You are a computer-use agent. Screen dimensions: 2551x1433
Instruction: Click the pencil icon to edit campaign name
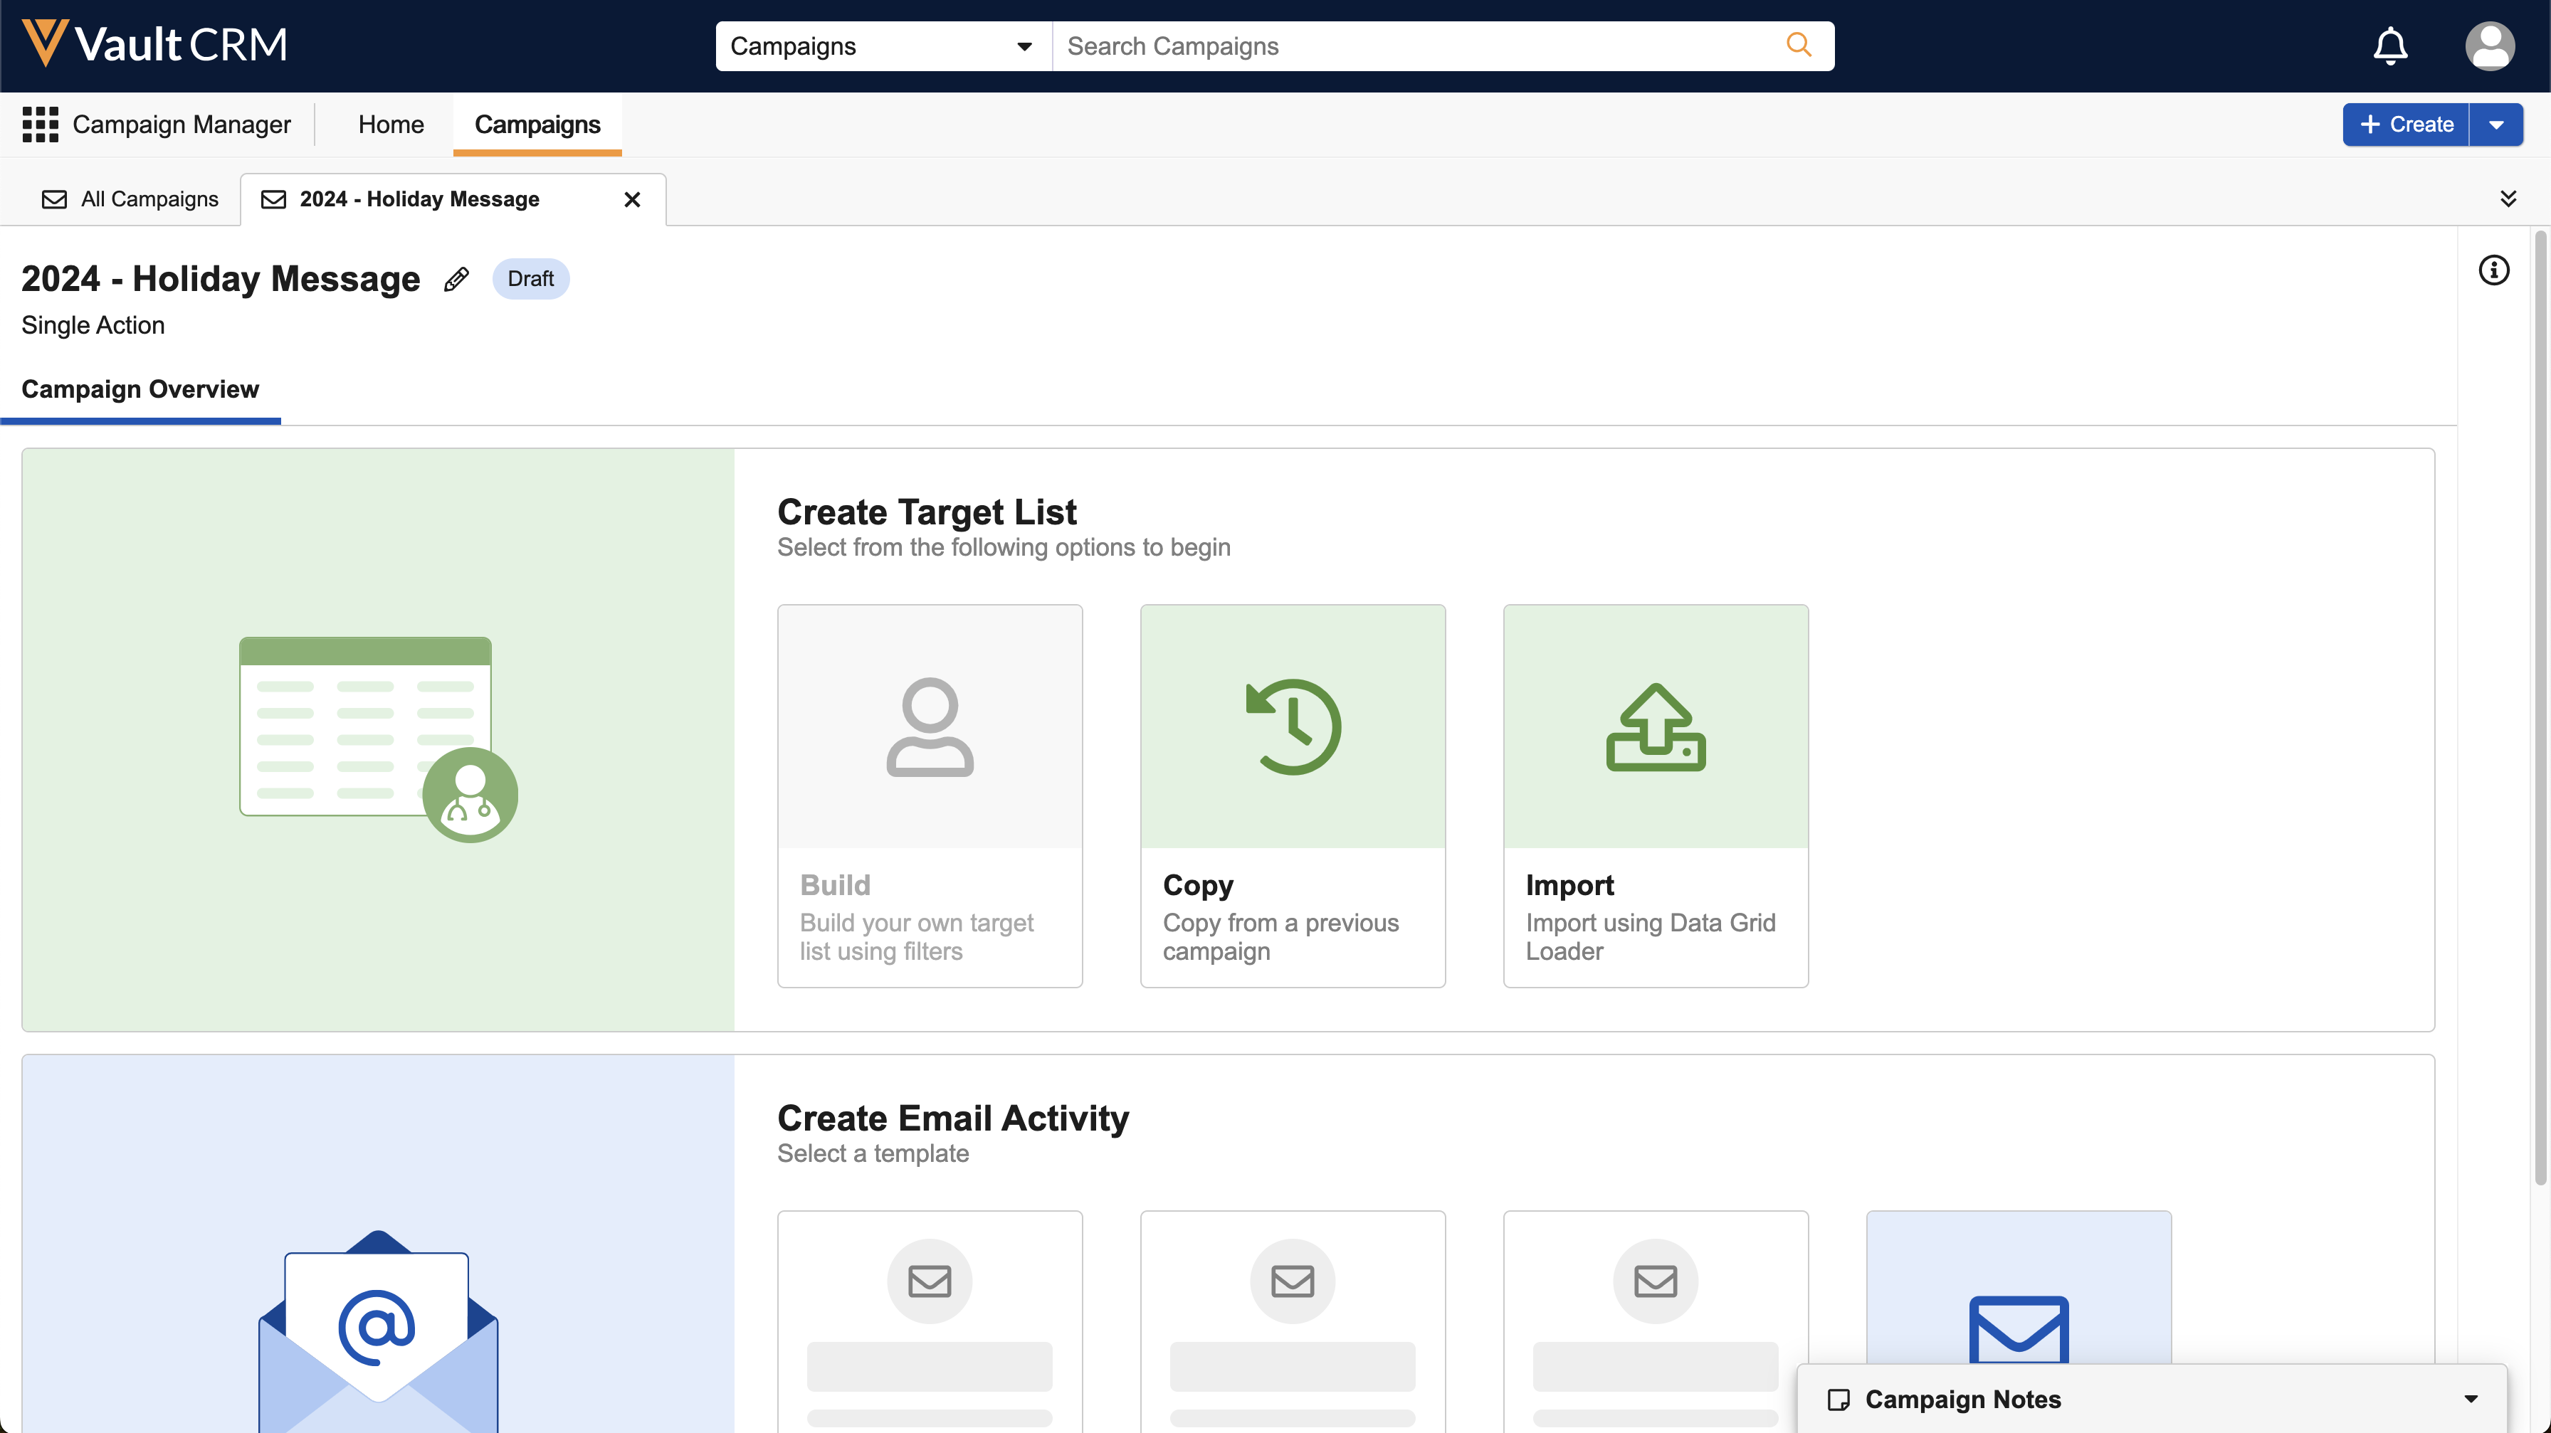(x=456, y=279)
